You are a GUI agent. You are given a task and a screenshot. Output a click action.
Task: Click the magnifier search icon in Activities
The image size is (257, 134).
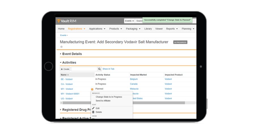coord(99,69)
